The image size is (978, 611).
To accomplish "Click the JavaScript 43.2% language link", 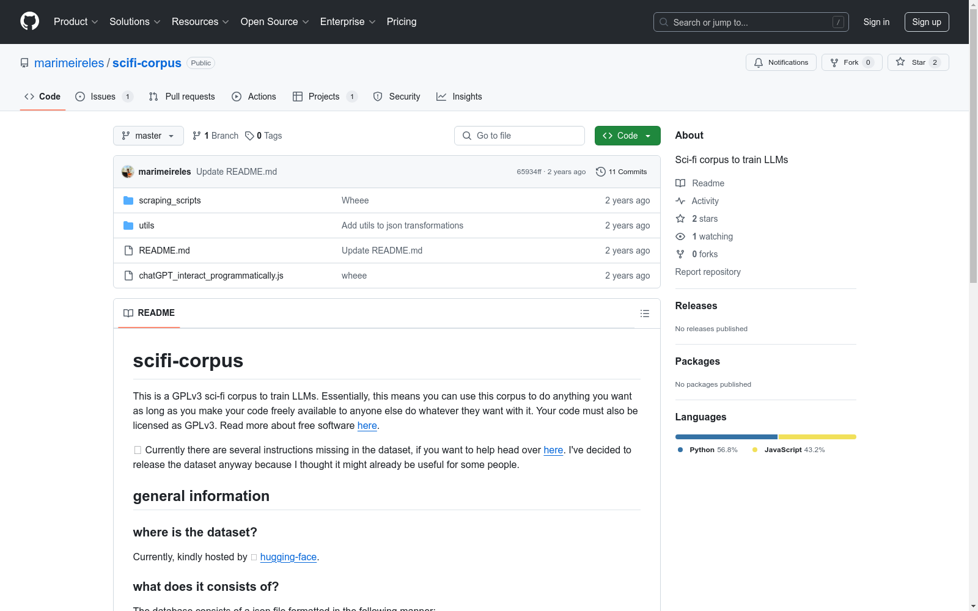I will (x=789, y=450).
